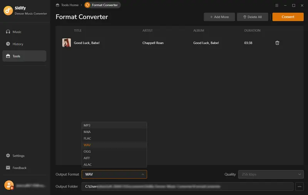This screenshot has width=308, height=195.
Task: Choose WAV from the format list
Action: click(114, 145)
